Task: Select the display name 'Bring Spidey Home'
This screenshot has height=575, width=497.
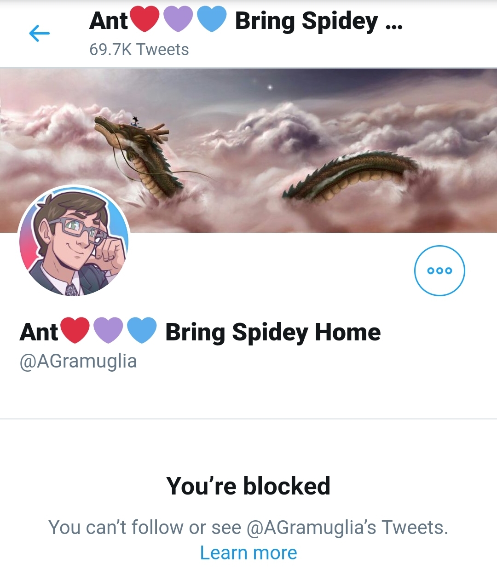Action: [273, 332]
